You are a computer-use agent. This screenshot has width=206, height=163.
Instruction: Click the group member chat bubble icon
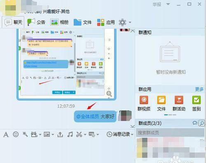point(195,123)
